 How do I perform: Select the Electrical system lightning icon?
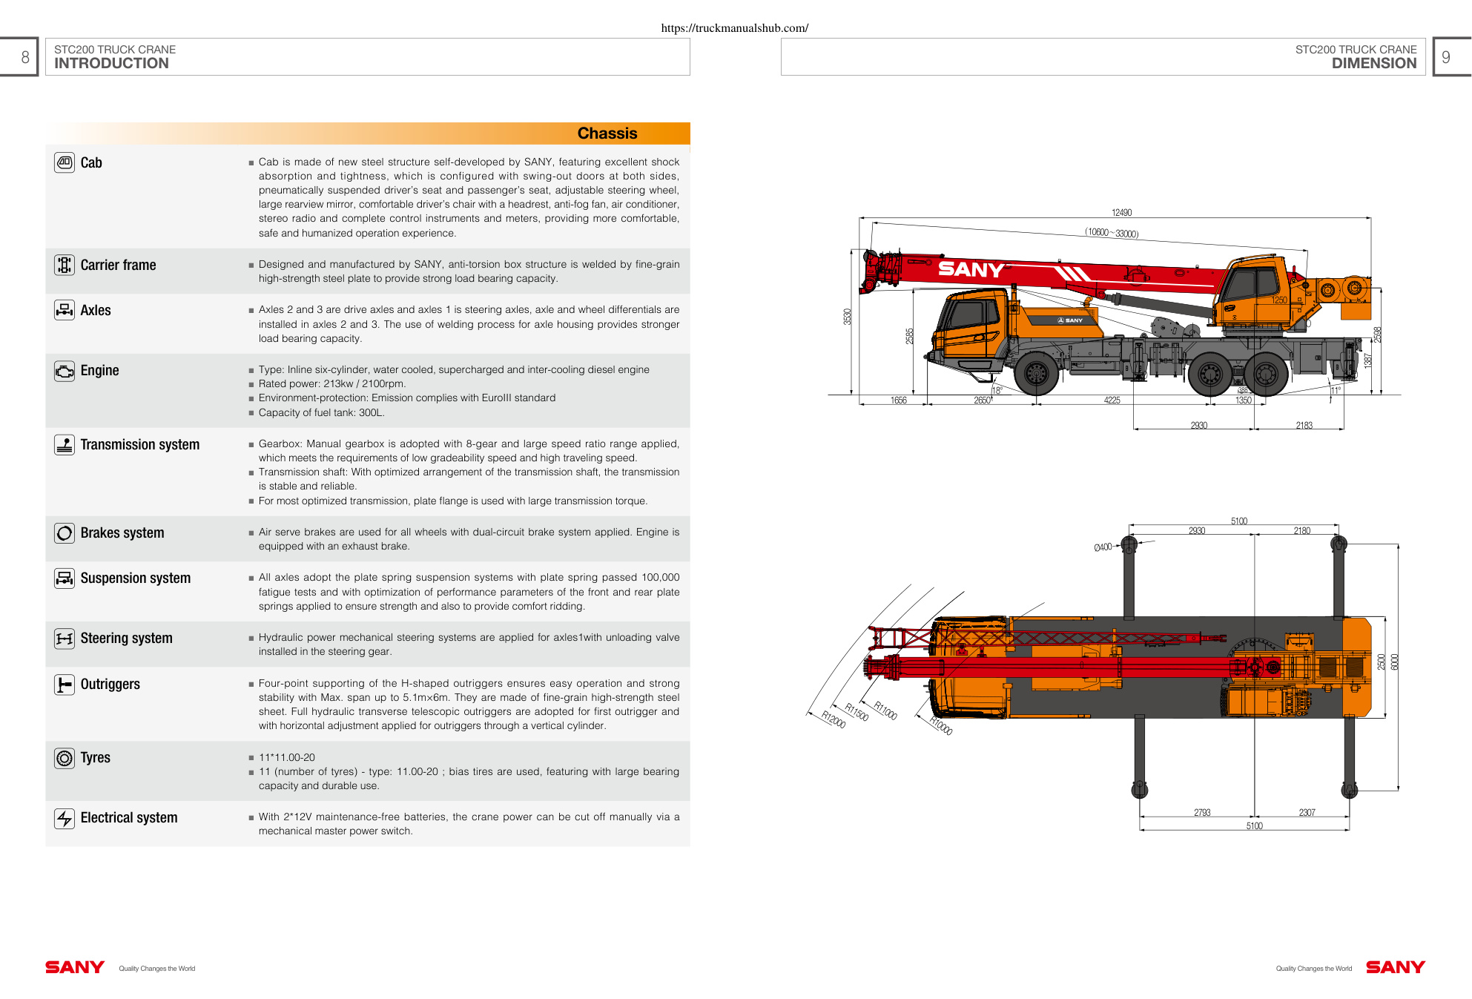tap(65, 818)
